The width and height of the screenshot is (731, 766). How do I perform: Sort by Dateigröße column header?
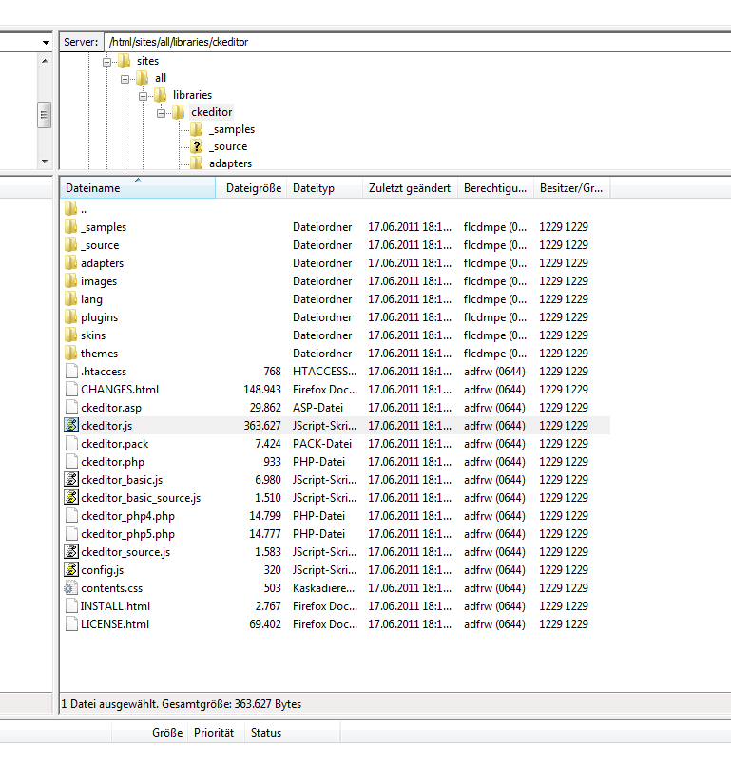coord(253,188)
